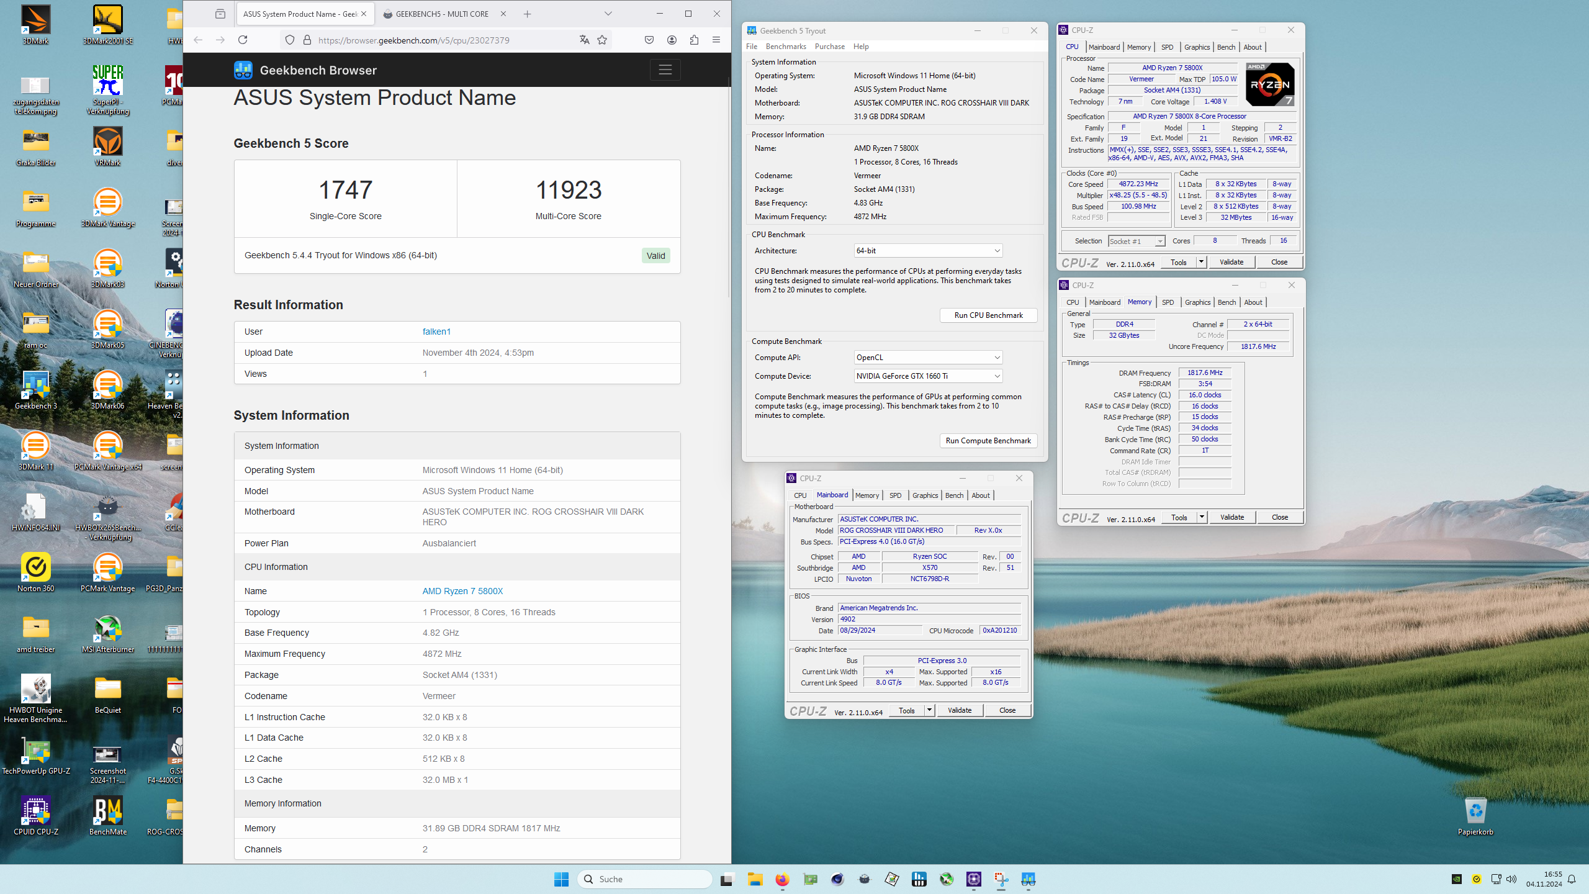Screen dimensions: 1589x894
Task: Open notification bell in system tray
Action: click(x=1572, y=878)
